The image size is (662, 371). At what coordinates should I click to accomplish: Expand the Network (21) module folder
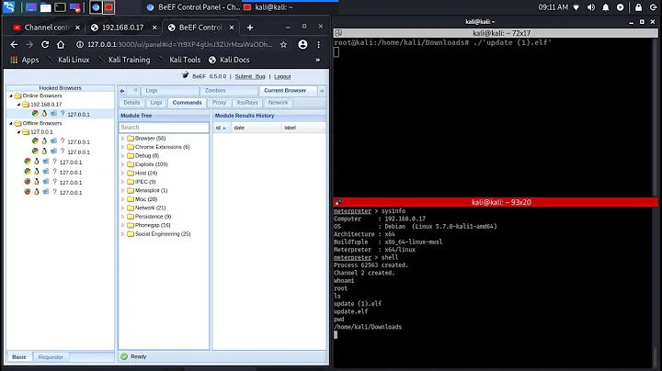coord(123,208)
